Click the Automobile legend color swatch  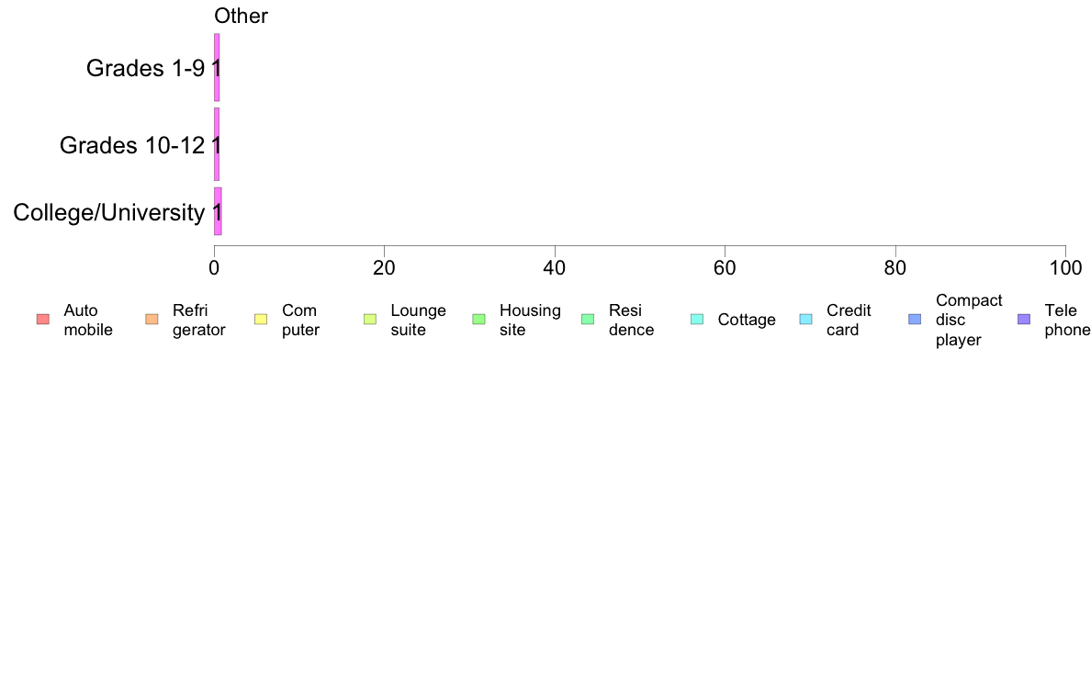pos(42,320)
